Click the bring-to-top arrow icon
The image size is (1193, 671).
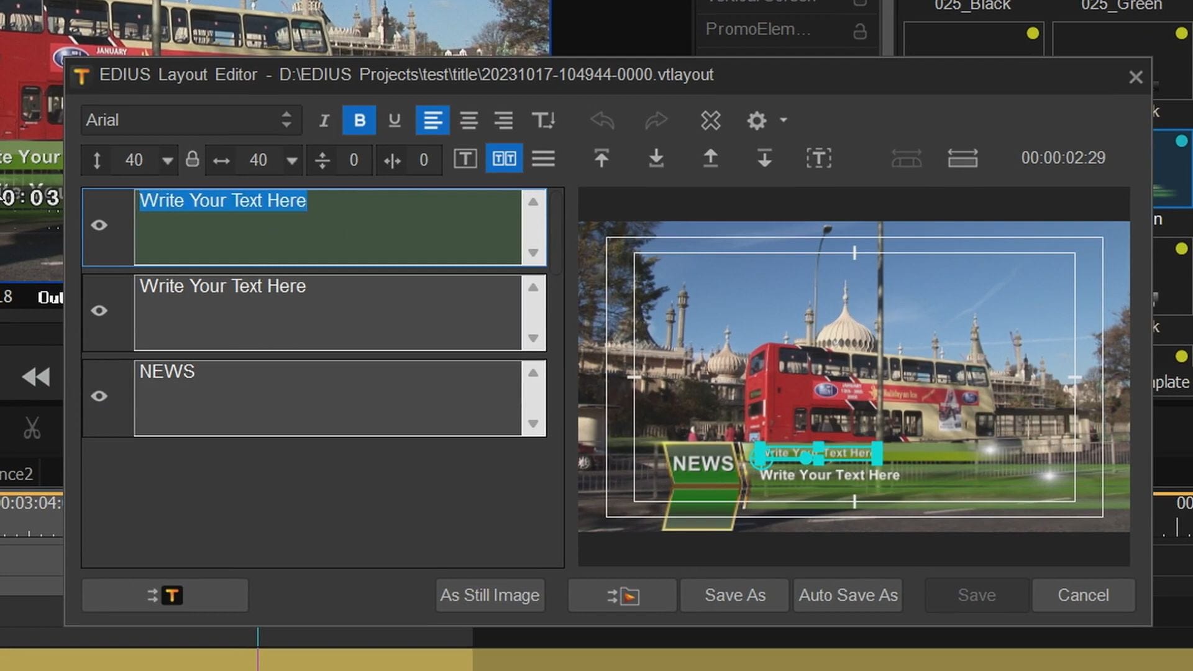(601, 159)
